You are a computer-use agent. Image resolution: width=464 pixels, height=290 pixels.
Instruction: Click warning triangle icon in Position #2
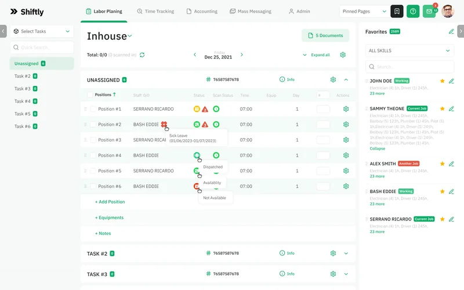point(205,125)
